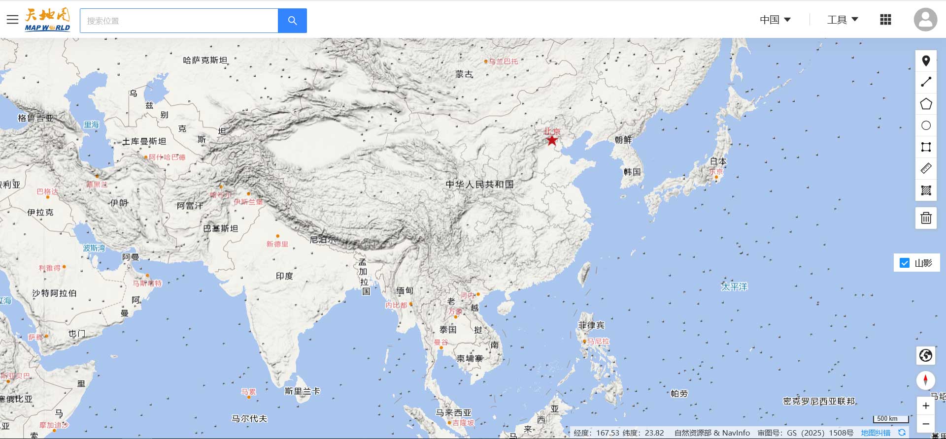This screenshot has height=439, width=946.
Task: Click the refresh icon beside 地图纠错
Action: [x=902, y=433]
